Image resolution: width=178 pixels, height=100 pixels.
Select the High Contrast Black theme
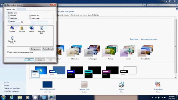(x=110, y=72)
